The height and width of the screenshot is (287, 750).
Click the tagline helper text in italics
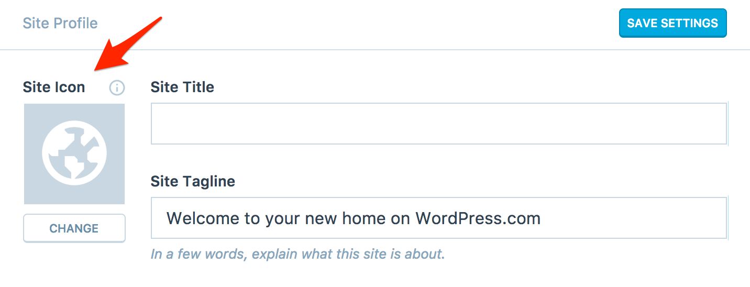click(x=297, y=254)
